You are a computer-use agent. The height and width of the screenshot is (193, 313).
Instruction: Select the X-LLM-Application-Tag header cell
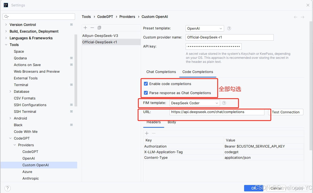click(x=183, y=152)
